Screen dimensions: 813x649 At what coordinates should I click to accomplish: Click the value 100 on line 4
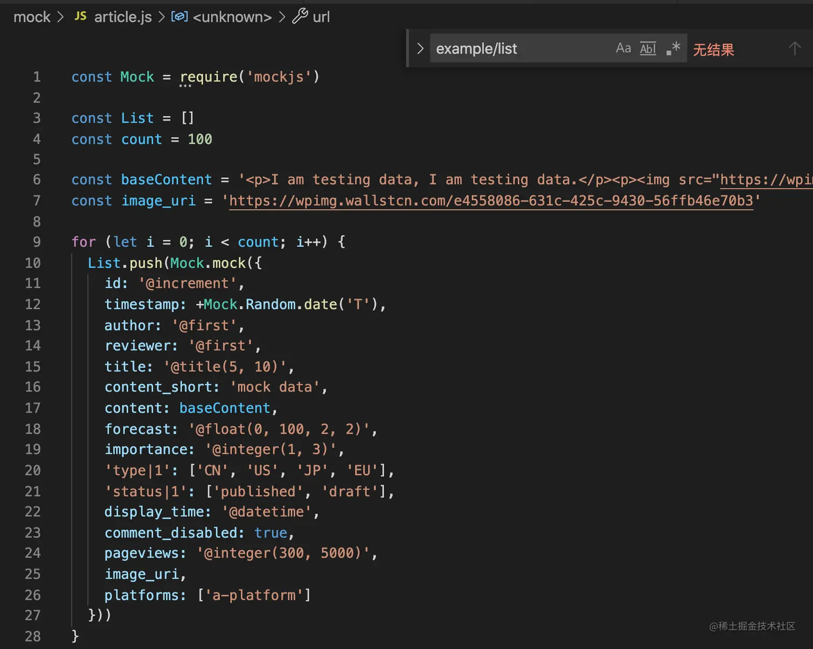point(199,139)
